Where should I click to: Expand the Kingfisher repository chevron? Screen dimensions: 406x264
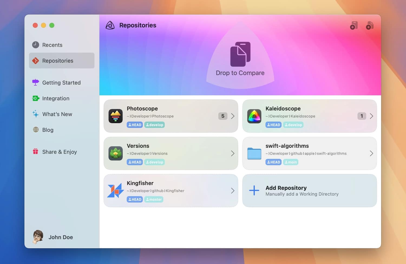point(233,191)
